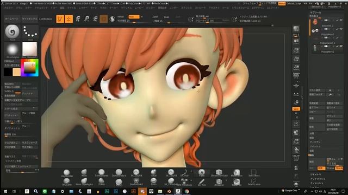Select the ZModeler brush
Image resolution: width=348 pixels, height=195 pixels.
point(219,182)
